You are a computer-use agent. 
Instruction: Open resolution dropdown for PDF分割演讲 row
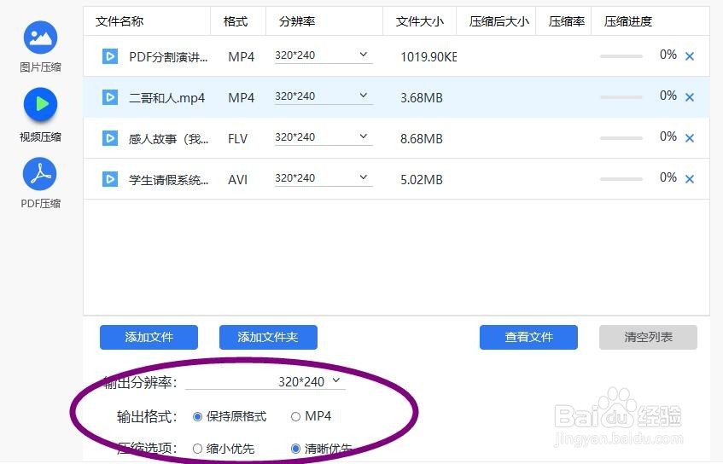(324, 55)
